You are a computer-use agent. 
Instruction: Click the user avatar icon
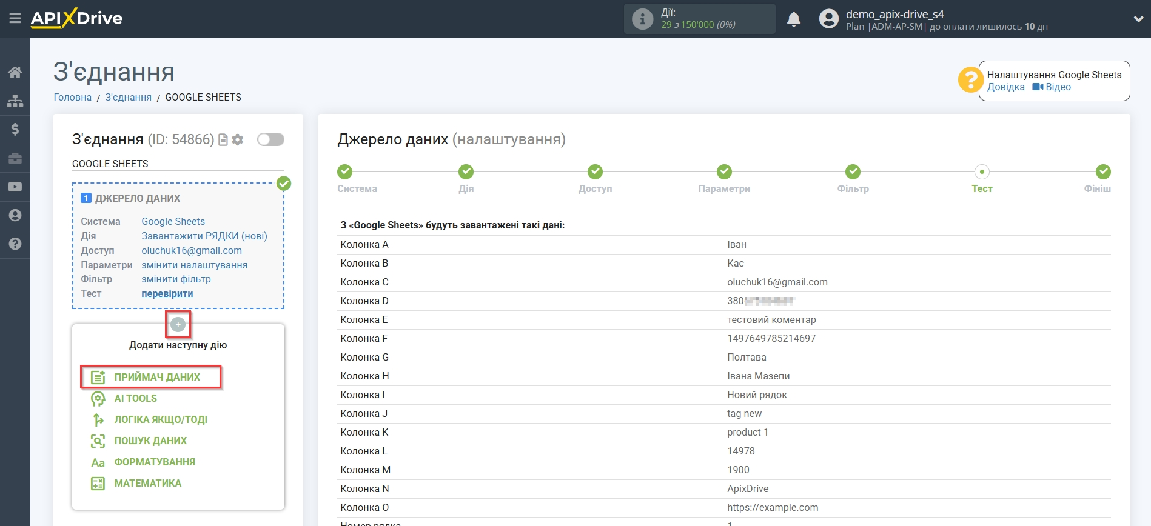(x=828, y=19)
